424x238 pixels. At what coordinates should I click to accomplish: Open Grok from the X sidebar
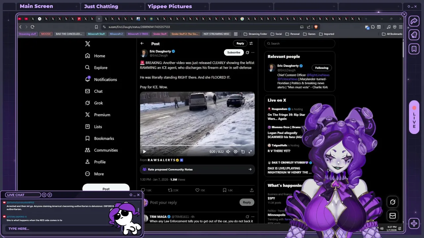[x=94, y=103]
